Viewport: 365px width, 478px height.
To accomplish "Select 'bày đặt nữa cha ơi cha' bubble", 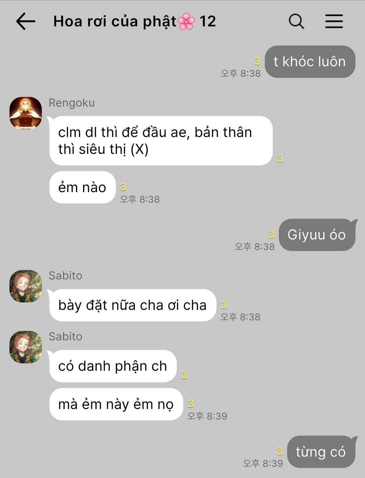I will pyautogui.click(x=132, y=305).
